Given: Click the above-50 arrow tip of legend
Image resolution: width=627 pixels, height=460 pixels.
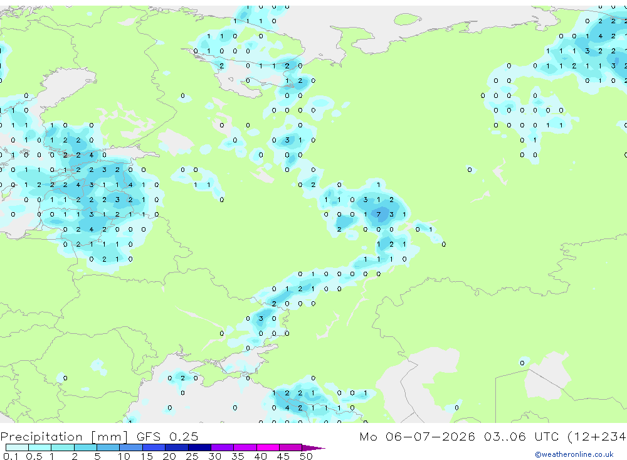Looking at the screenshot, I should pos(313,448).
